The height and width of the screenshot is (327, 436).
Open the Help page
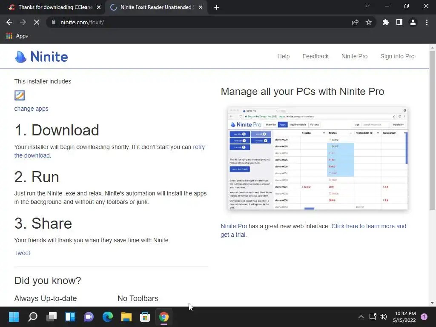(x=283, y=57)
